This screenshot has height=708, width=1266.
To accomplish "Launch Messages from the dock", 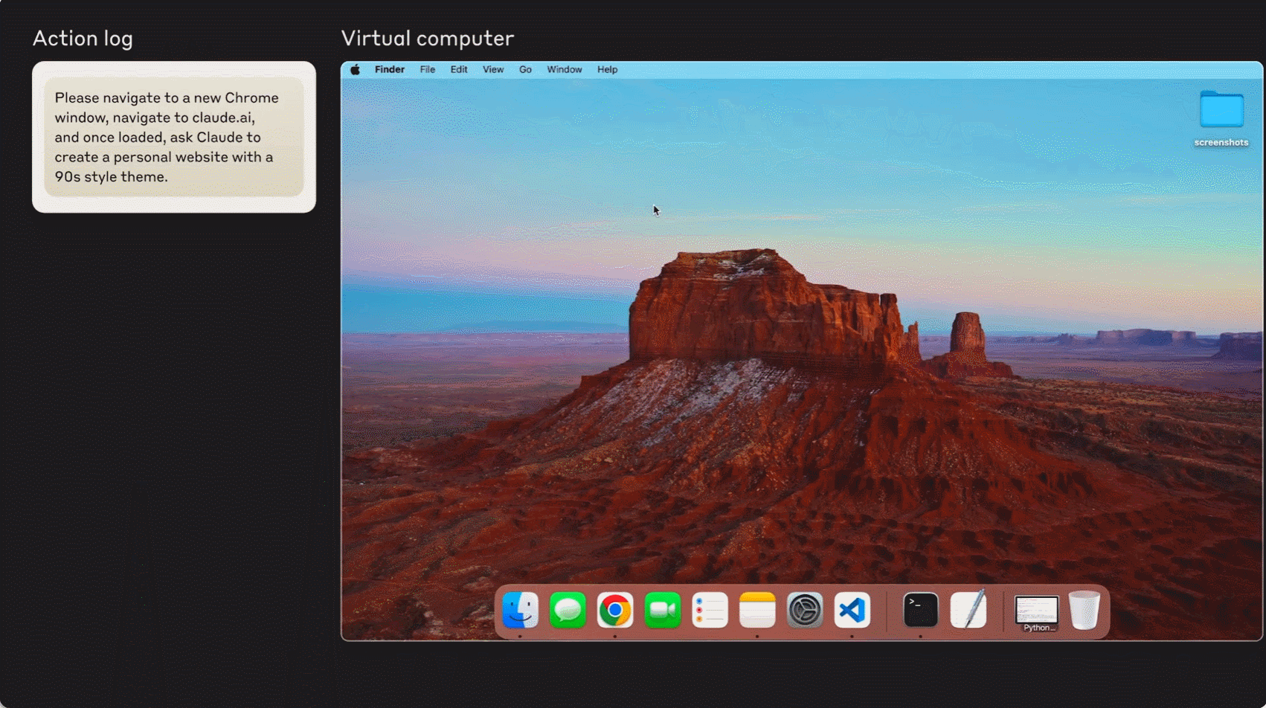I will point(568,611).
